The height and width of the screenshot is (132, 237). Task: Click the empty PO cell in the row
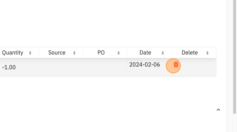pyautogui.click(x=105, y=67)
